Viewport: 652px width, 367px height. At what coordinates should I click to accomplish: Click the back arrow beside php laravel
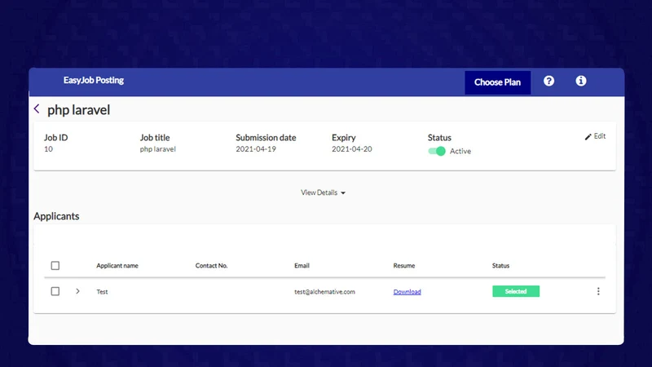37,109
